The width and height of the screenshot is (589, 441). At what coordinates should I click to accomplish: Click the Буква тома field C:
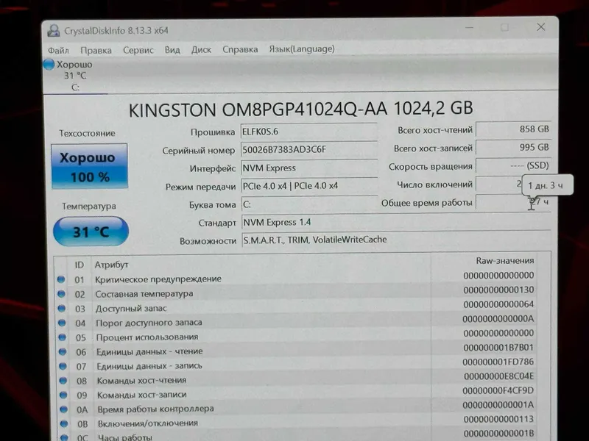308,204
